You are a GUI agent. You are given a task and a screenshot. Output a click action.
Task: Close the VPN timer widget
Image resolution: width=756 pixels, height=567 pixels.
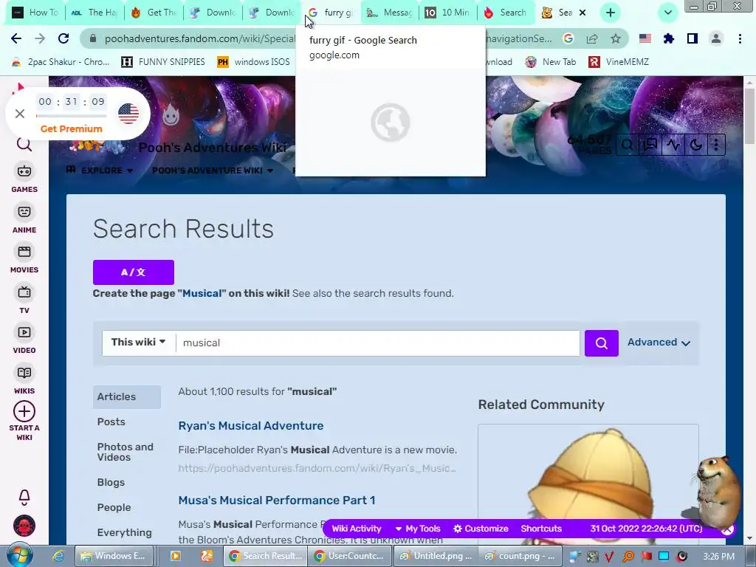point(20,114)
